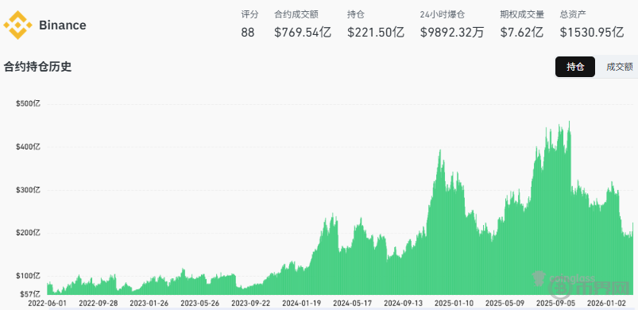Click the 24小时爆仓 label
The image size is (638, 310).
(443, 14)
